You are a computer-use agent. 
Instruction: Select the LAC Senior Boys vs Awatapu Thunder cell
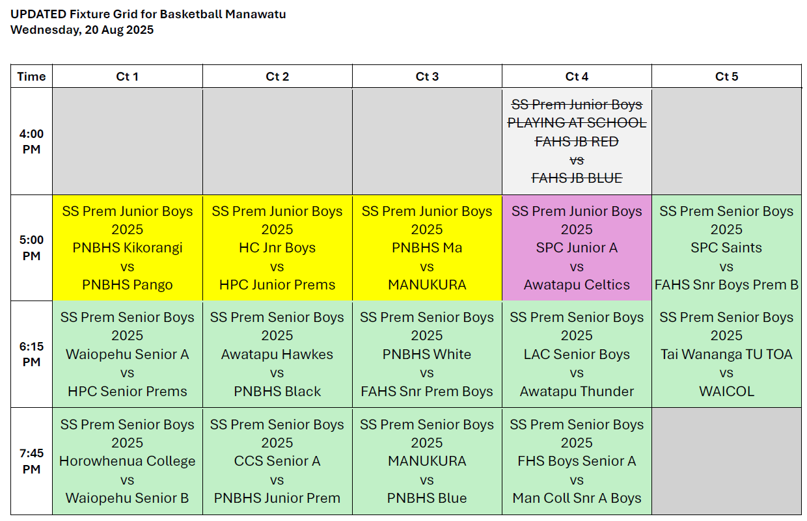coord(577,354)
